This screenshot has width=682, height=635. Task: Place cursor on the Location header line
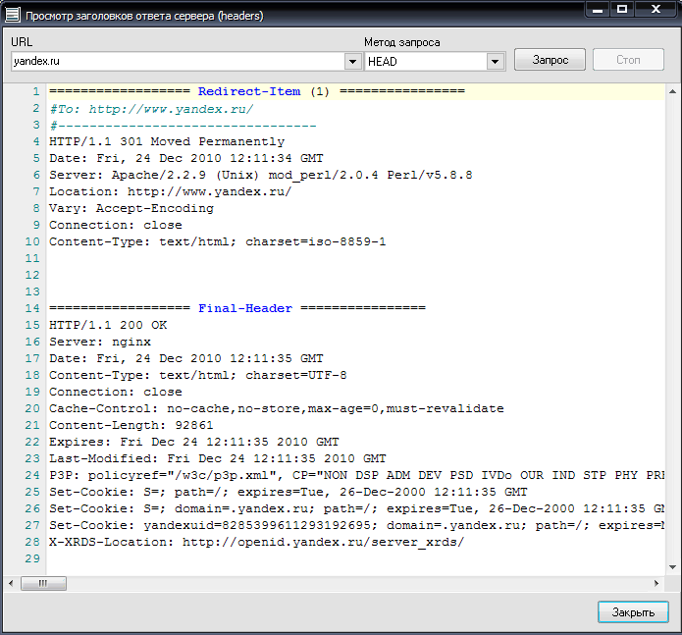[170, 191]
